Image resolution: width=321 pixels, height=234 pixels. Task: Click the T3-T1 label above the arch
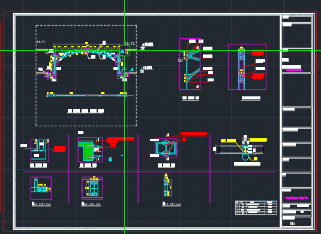coord(40,42)
